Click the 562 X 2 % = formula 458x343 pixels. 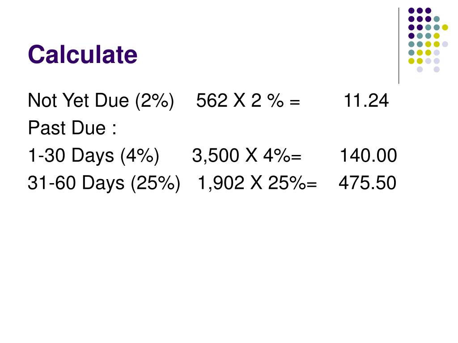(x=248, y=100)
